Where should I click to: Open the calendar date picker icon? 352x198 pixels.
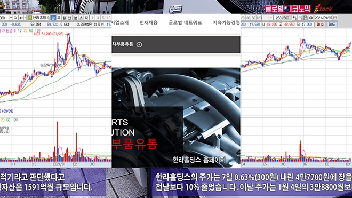click(335, 18)
